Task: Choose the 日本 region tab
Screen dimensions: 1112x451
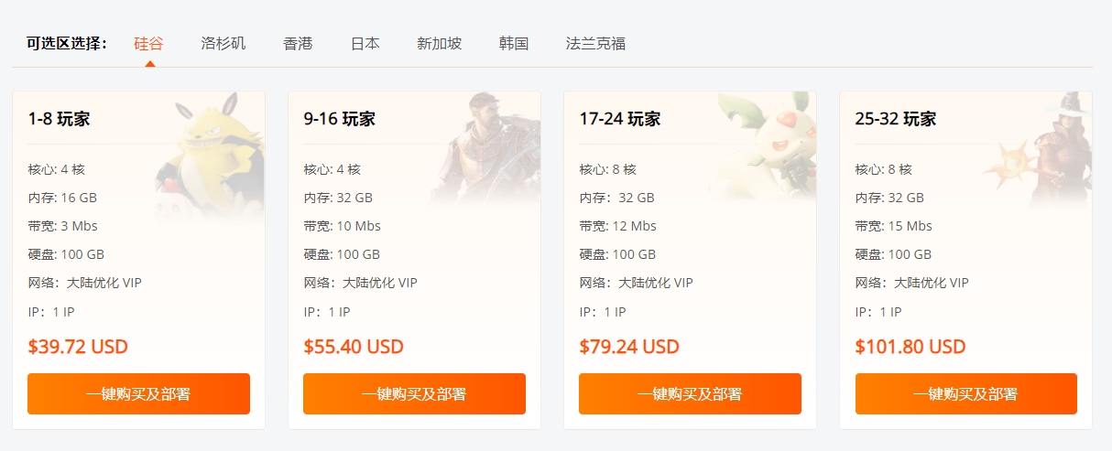Action: [365, 43]
